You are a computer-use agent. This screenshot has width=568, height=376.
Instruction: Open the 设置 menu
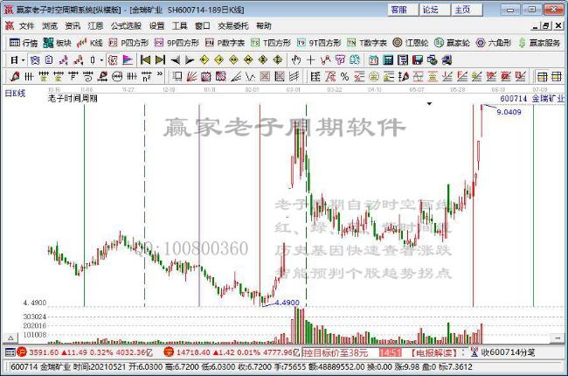(x=156, y=25)
